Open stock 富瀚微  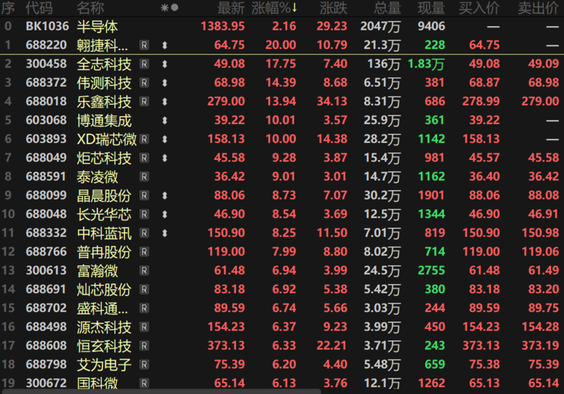[97, 271]
